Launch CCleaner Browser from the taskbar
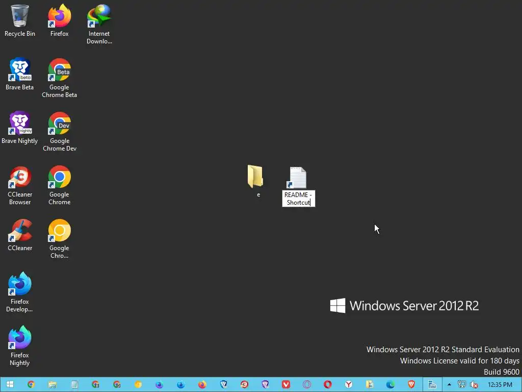 [244, 385]
